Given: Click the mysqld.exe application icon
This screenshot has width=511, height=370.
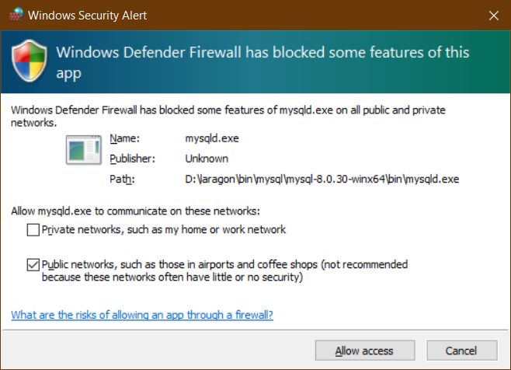Looking at the screenshot, I should (84, 150).
